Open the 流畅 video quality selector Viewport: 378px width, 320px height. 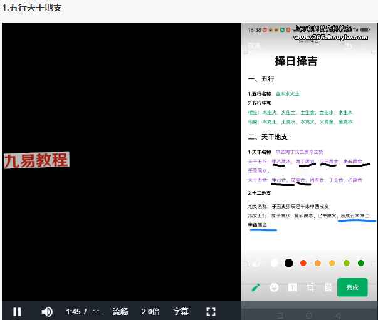tap(120, 312)
